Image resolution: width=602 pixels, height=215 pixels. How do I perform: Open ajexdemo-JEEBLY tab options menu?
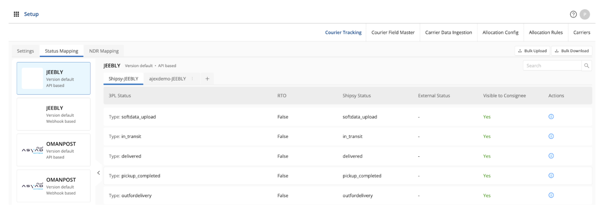(x=192, y=79)
